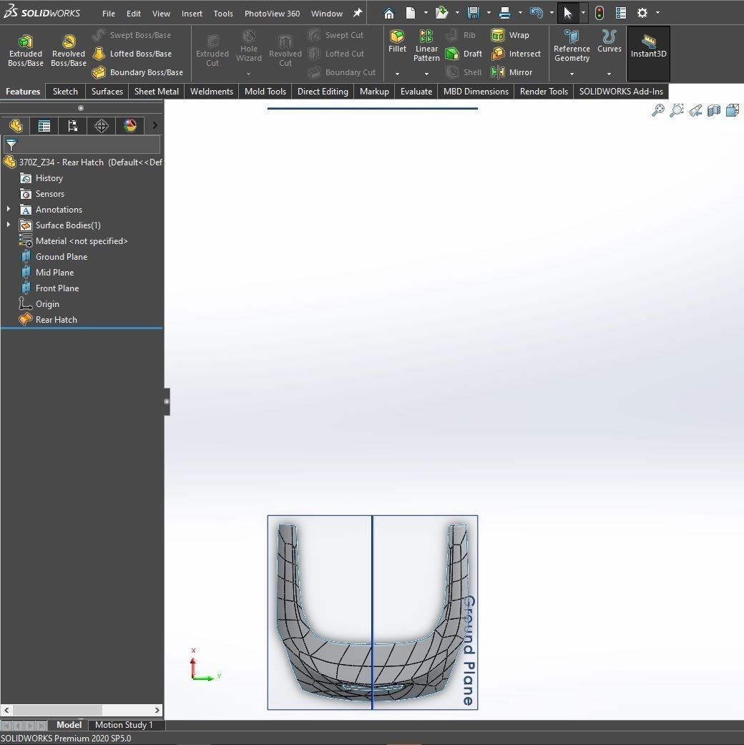744x745 pixels.
Task: Select Rear Hatch feature in tree
Action: [x=56, y=320]
